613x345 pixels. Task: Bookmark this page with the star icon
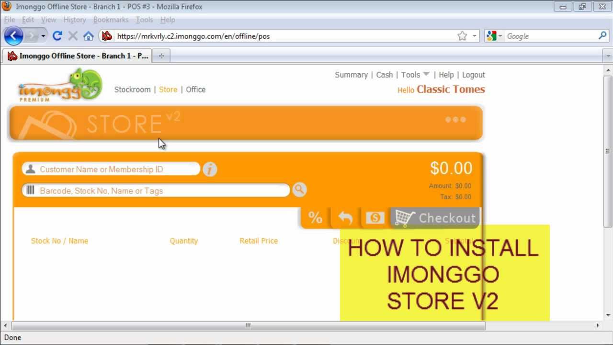click(x=462, y=36)
